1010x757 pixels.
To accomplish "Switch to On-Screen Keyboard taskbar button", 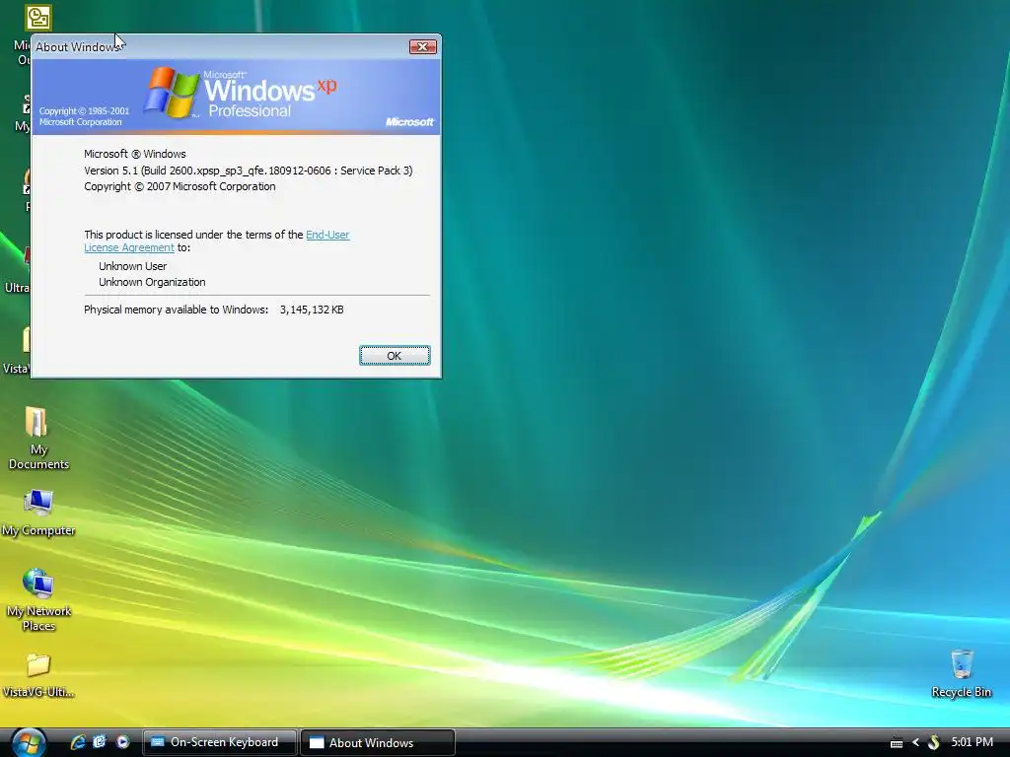I will click(x=220, y=742).
